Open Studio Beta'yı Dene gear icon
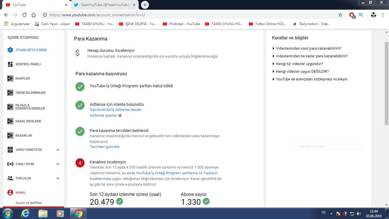 point(10,50)
